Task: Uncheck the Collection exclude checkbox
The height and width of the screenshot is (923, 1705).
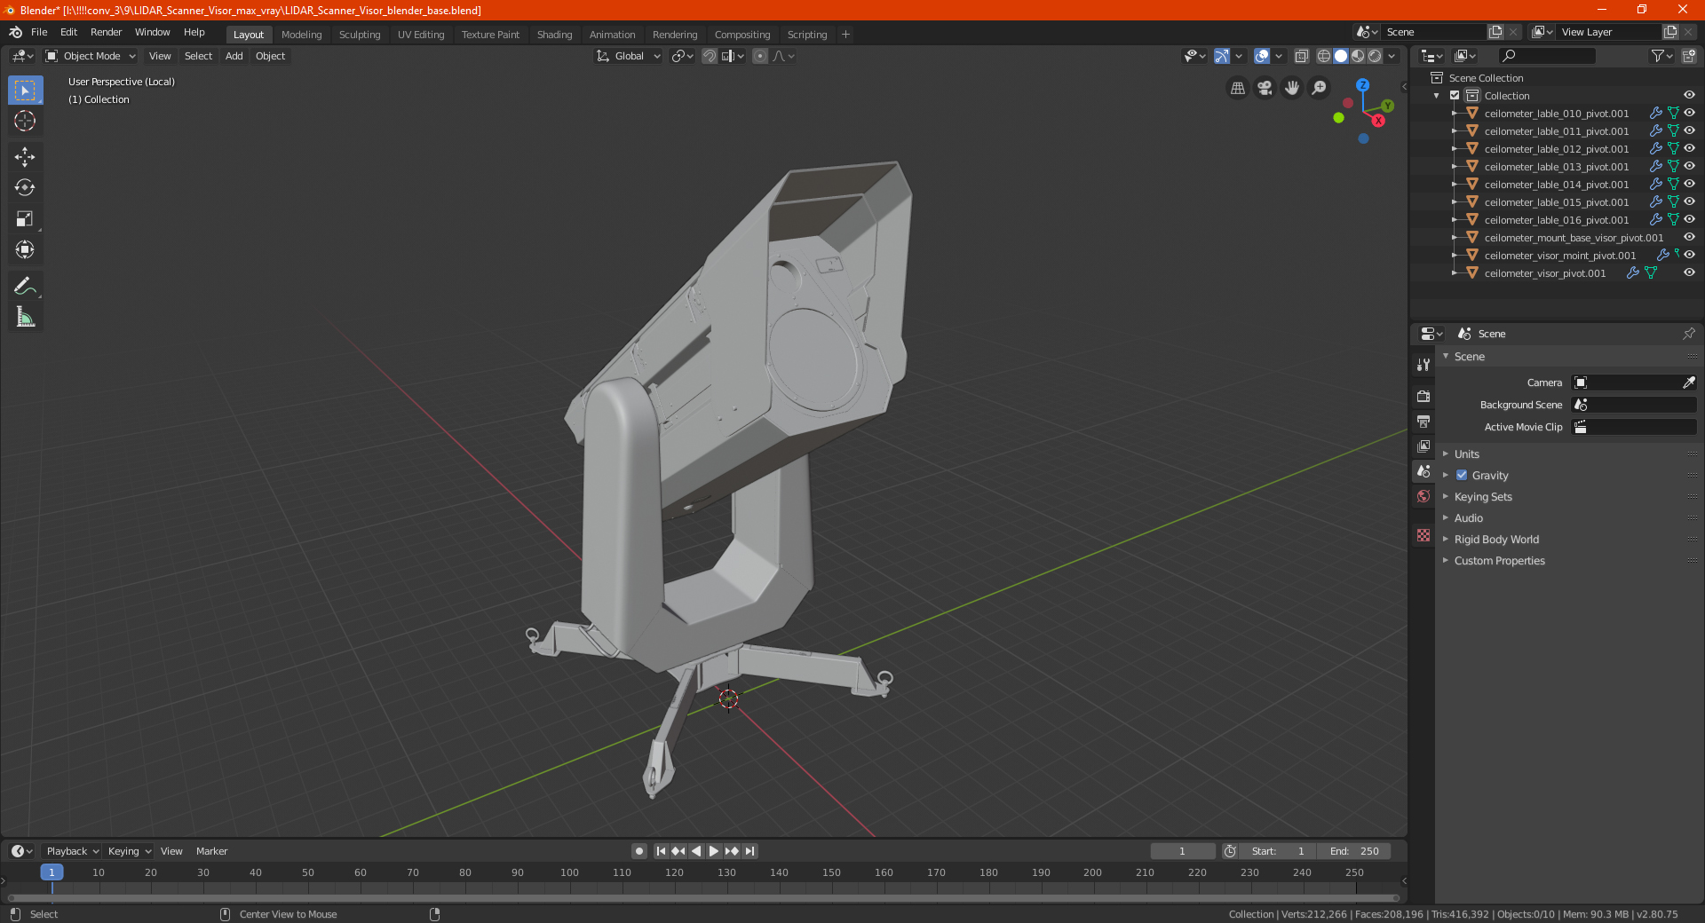Action: (x=1455, y=96)
